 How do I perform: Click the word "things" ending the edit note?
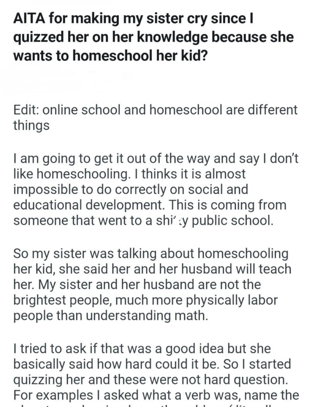[31, 125]
